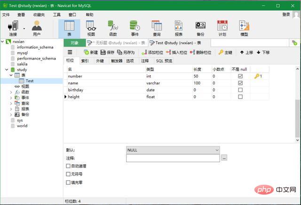
Task: Click the ... button beside 注释 field
Action: [x=224, y=158]
